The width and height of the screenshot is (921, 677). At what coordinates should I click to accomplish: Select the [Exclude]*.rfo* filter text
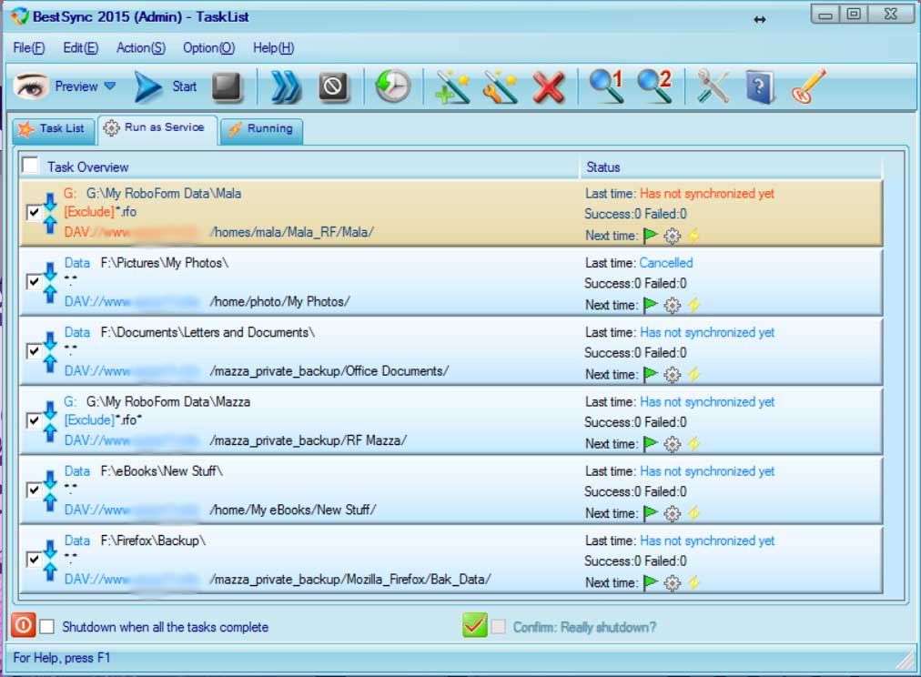[x=104, y=419]
